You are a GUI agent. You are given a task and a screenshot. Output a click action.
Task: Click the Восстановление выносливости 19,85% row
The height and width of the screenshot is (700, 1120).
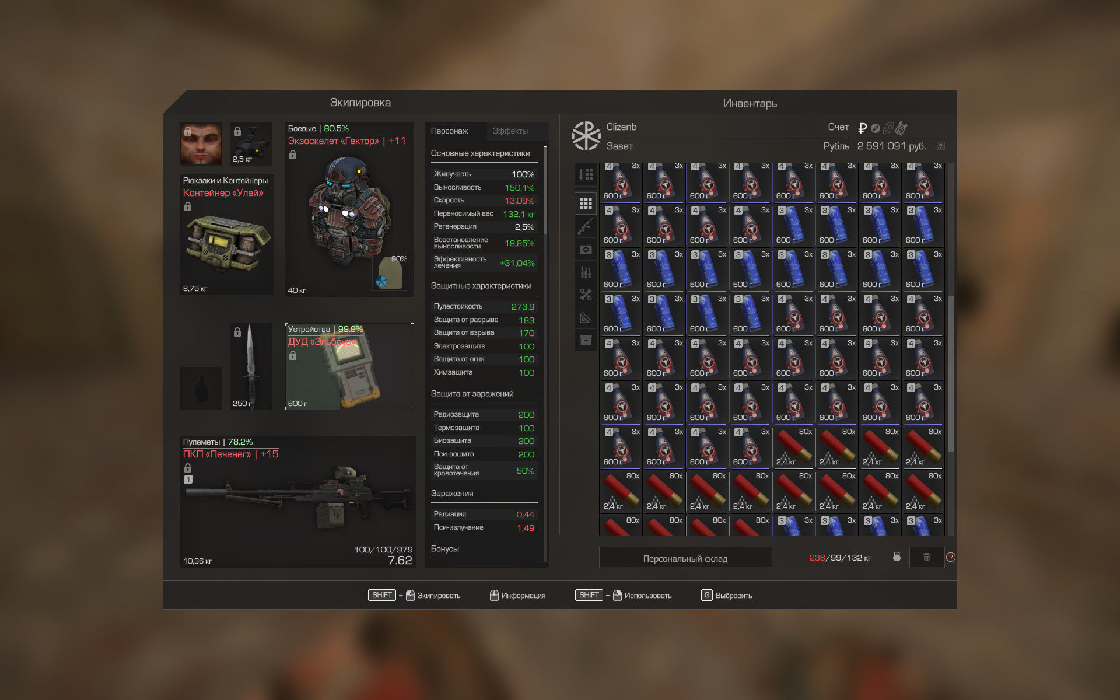(484, 243)
